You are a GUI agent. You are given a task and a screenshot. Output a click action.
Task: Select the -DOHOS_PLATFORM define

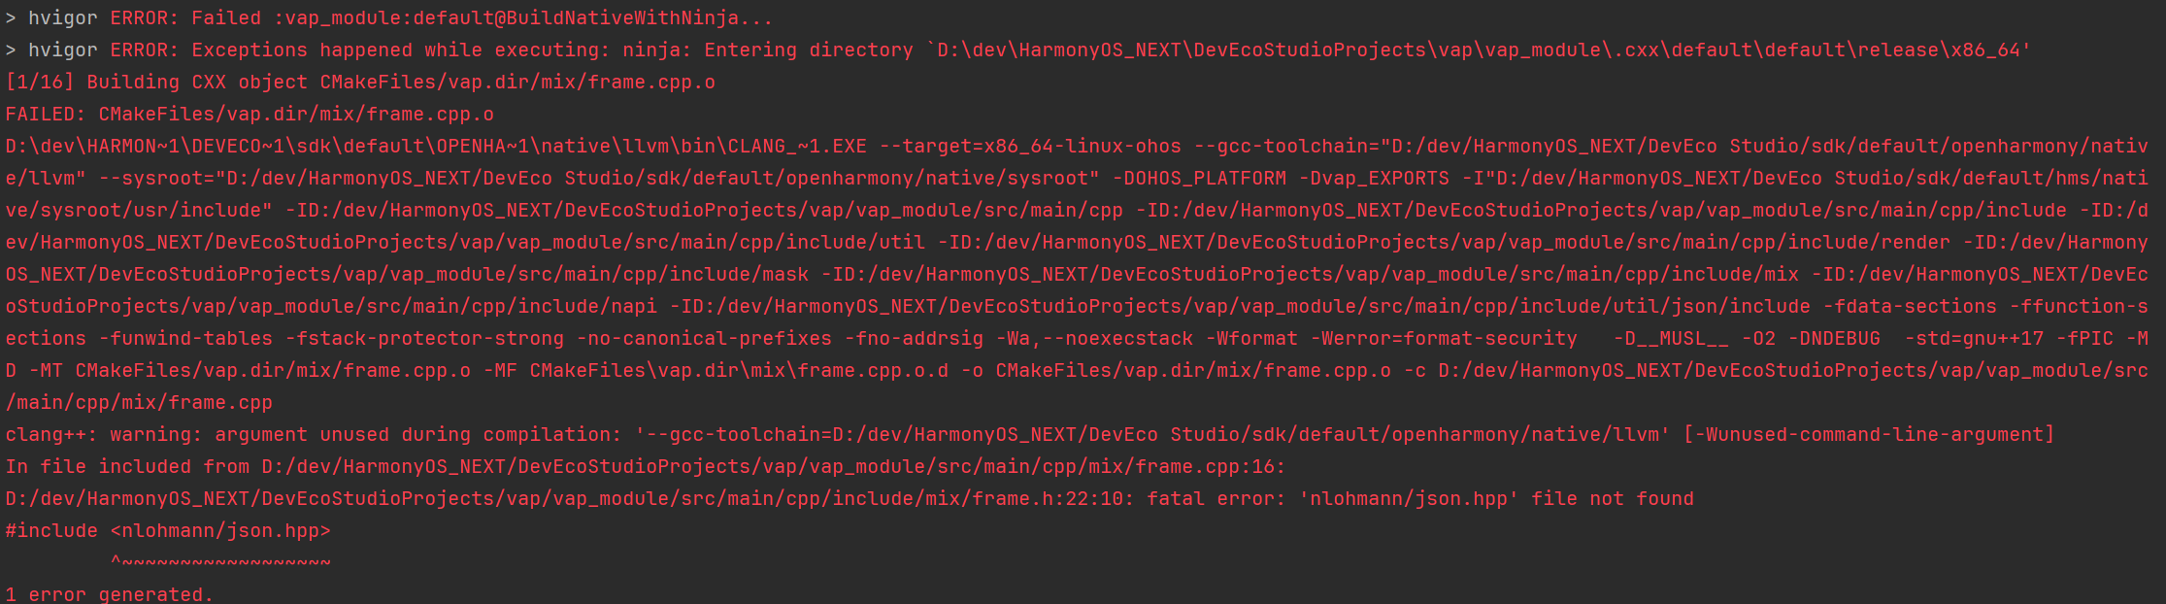click(1199, 178)
